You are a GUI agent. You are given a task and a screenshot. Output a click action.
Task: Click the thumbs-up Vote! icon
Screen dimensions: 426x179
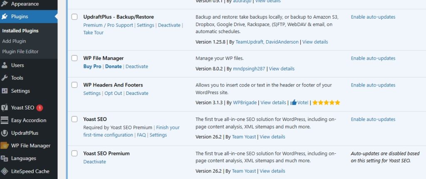point(294,102)
